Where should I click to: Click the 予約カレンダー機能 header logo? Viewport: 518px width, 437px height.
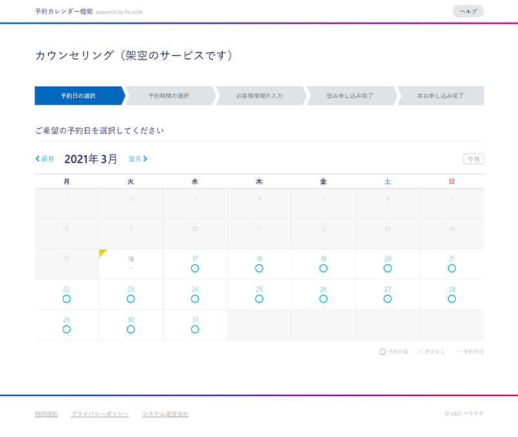[63, 12]
